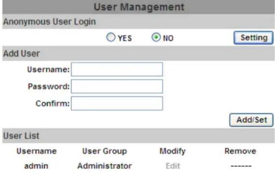Image resolution: width=275 pixels, height=172 pixels.
Task: Click the Username column header
Action: click(x=37, y=151)
